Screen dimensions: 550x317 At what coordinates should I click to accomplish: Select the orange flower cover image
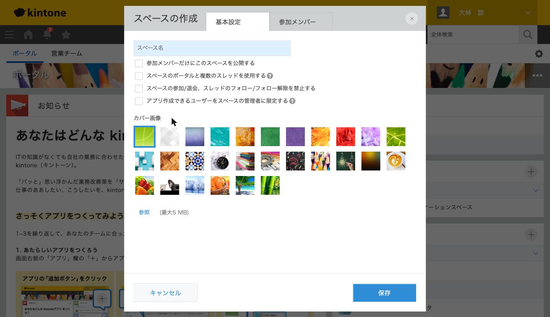(x=321, y=137)
